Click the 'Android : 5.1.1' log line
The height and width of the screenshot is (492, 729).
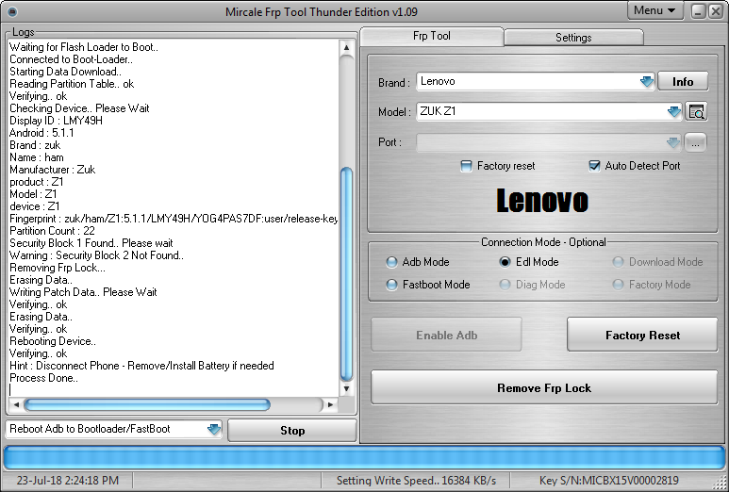(x=41, y=133)
